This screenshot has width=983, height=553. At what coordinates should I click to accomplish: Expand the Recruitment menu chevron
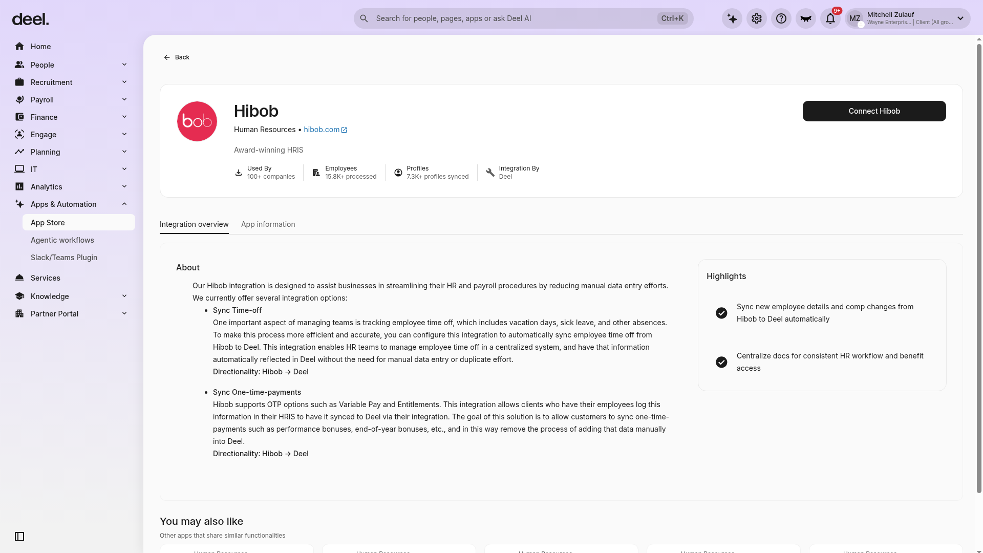click(124, 82)
